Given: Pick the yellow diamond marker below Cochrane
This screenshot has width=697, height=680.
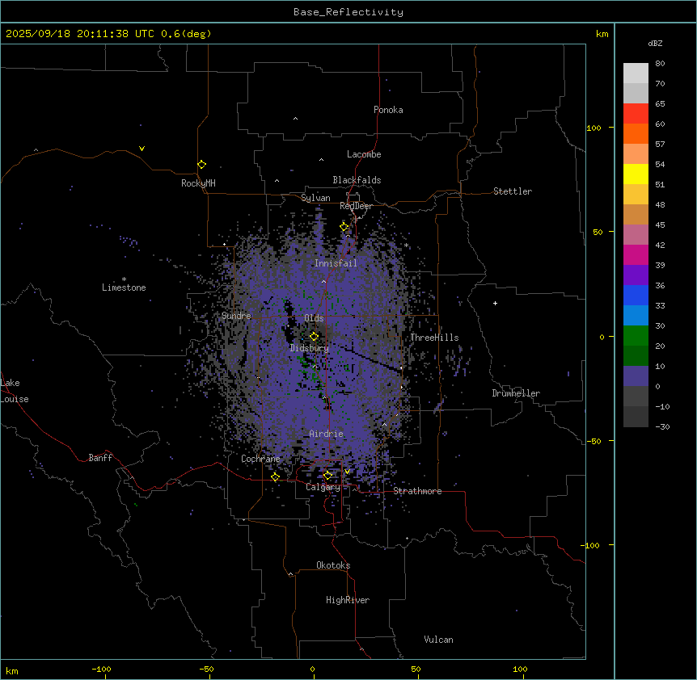Looking at the screenshot, I should (275, 476).
